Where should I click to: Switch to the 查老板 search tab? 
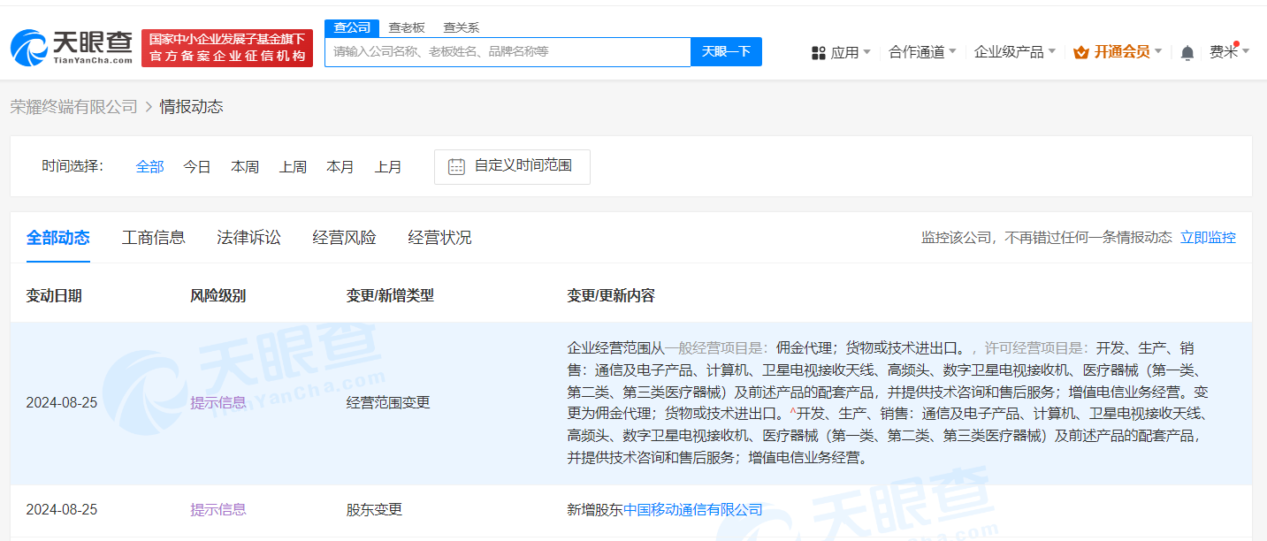[407, 27]
